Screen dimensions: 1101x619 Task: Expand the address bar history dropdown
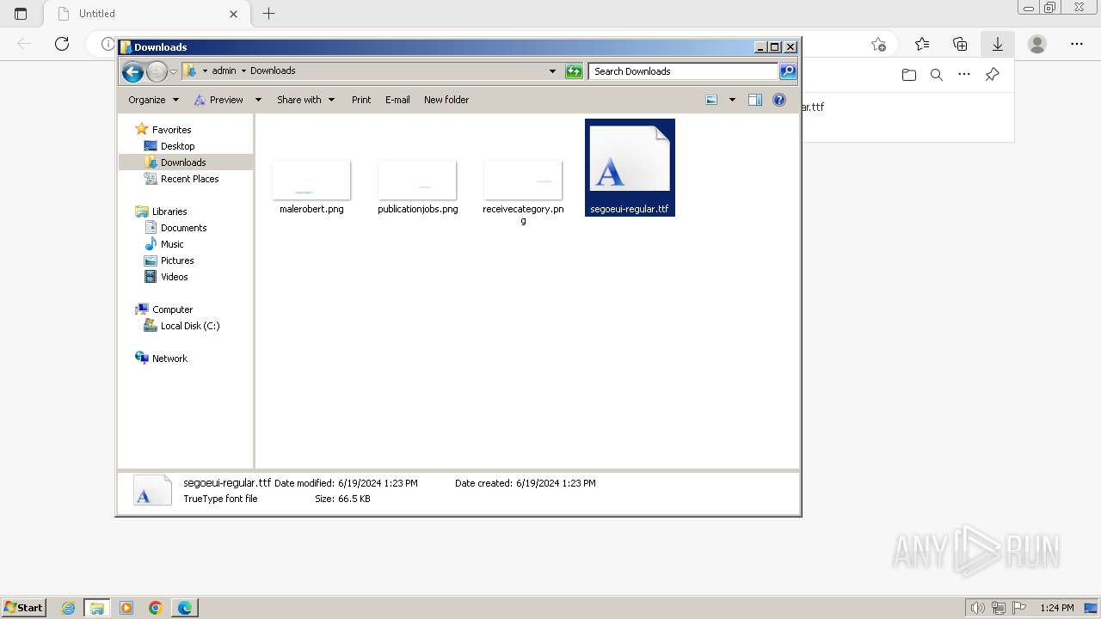click(x=552, y=71)
